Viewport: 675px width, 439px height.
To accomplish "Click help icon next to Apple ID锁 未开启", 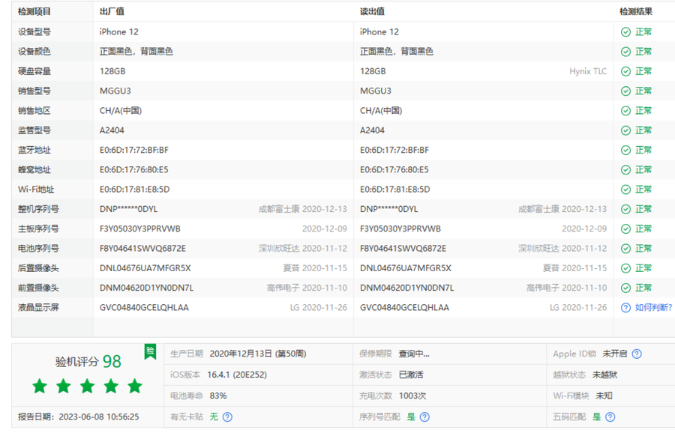I will point(637,354).
